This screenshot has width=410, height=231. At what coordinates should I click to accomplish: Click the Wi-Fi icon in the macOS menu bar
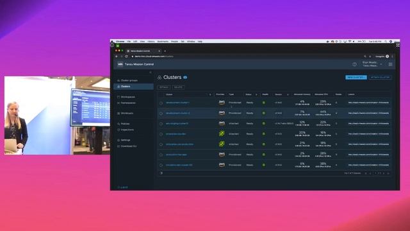(350, 41)
